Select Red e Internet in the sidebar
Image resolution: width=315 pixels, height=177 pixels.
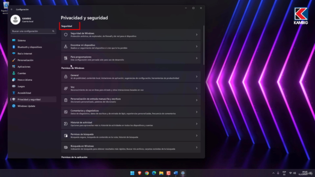point(33,54)
